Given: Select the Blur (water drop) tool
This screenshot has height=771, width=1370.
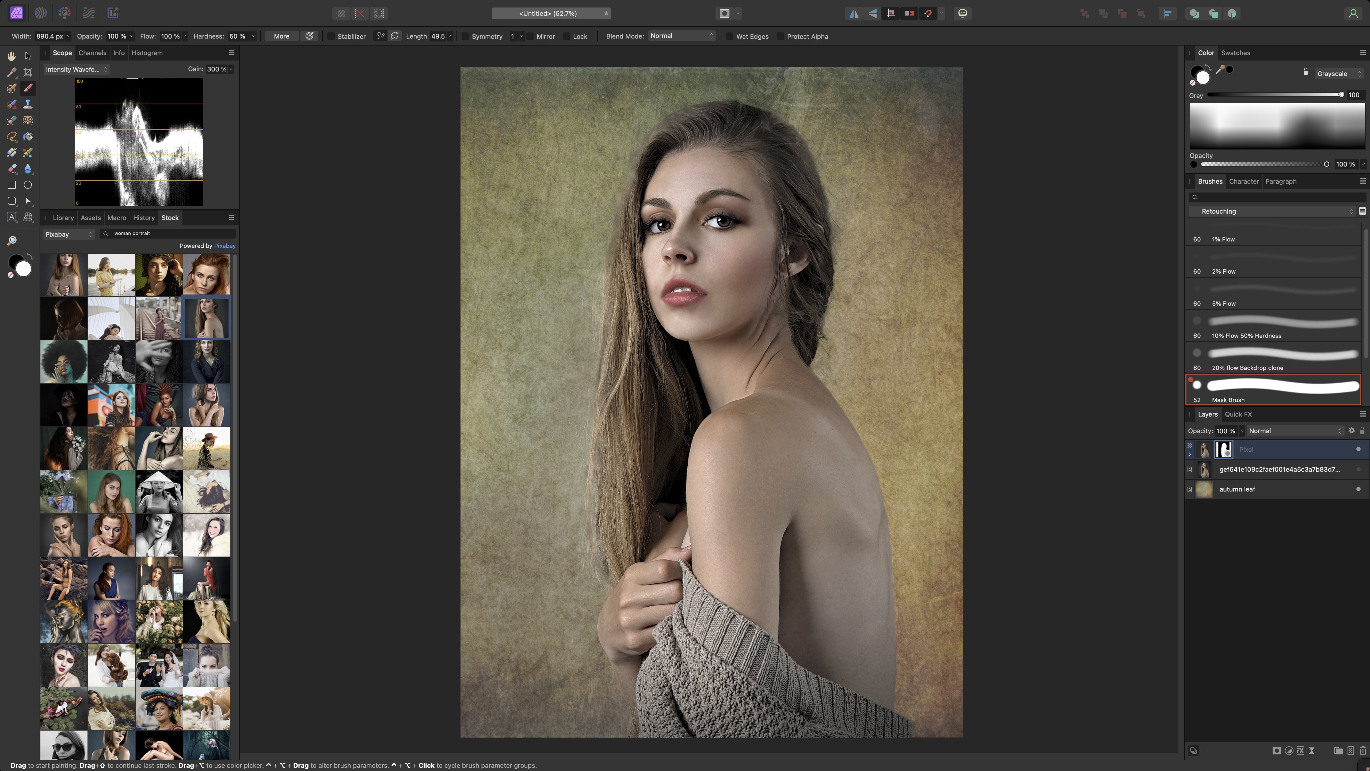Looking at the screenshot, I should coord(28,169).
